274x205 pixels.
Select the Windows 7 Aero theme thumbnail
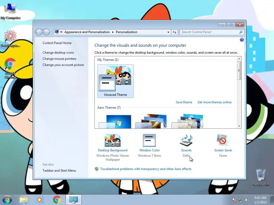coord(115,121)
